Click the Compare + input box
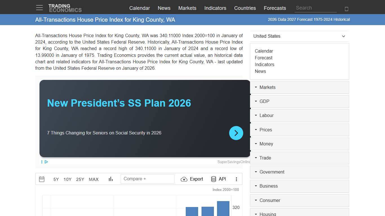Viewport: 385px width, 216px height. click(147, 179)
